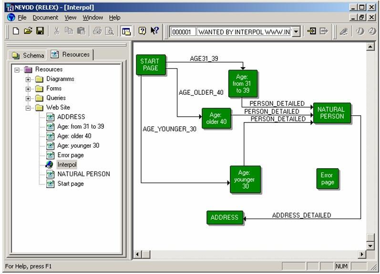Click the New document toolbar icon
The width and height of the screenshot is (380, 274).
click(16, 31)
